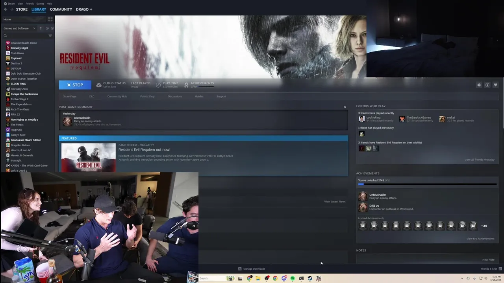Viewport: 504px width, 283px height.
Task: Open cookieking's friend avatar
Action: [x=361, y=119]
